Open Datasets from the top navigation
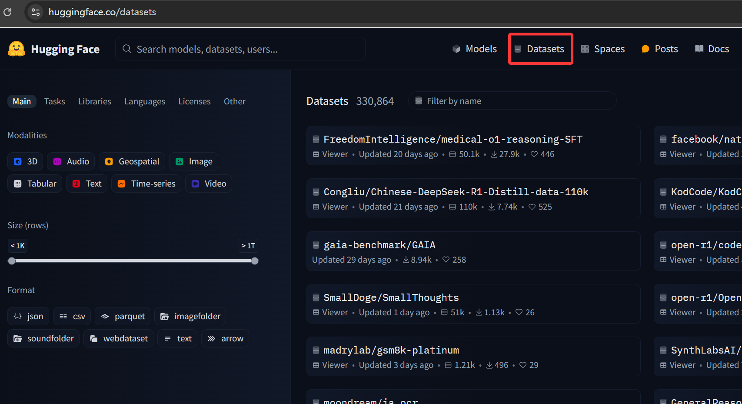This screenshot has height=404, width=742. pos(539,49)
